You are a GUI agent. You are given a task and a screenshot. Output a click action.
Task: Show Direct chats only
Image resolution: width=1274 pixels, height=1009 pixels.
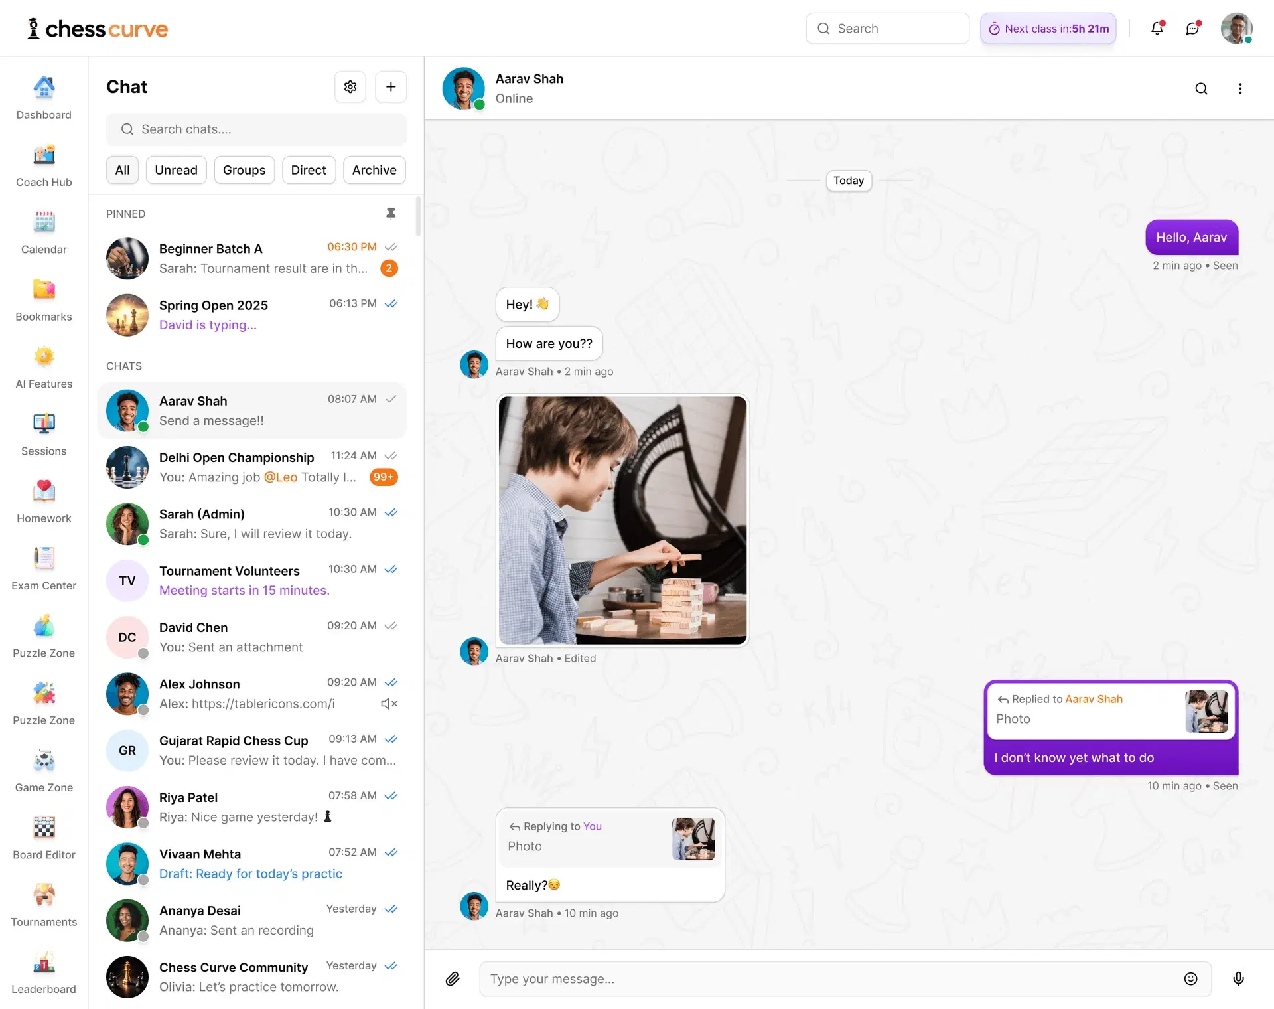309,170
